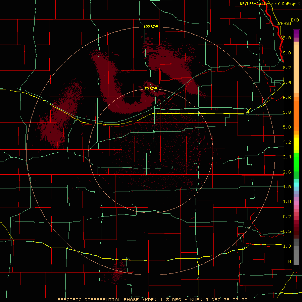
Task: Pick the light peach legend swatch near 8.2
Action: 296,69
